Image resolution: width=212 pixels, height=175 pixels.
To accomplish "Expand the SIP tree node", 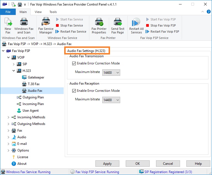I will (14, 64).
